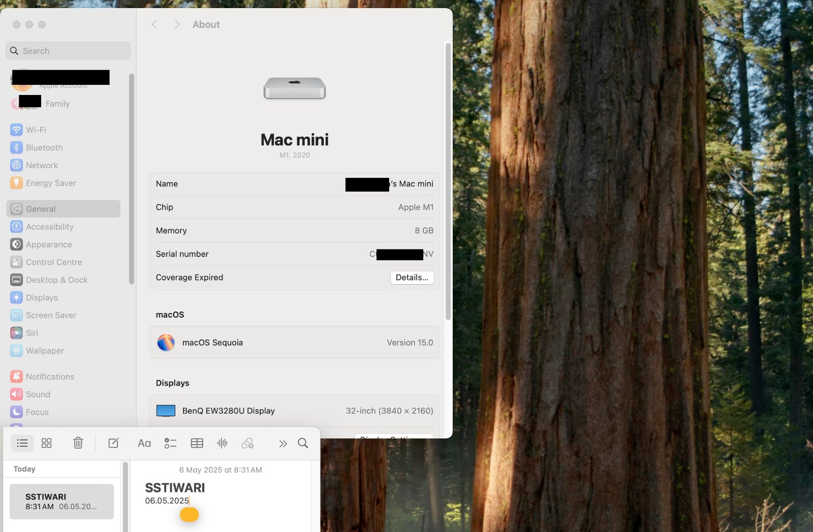
Task: Record audio in Notes
Action: tap(223, 443)
